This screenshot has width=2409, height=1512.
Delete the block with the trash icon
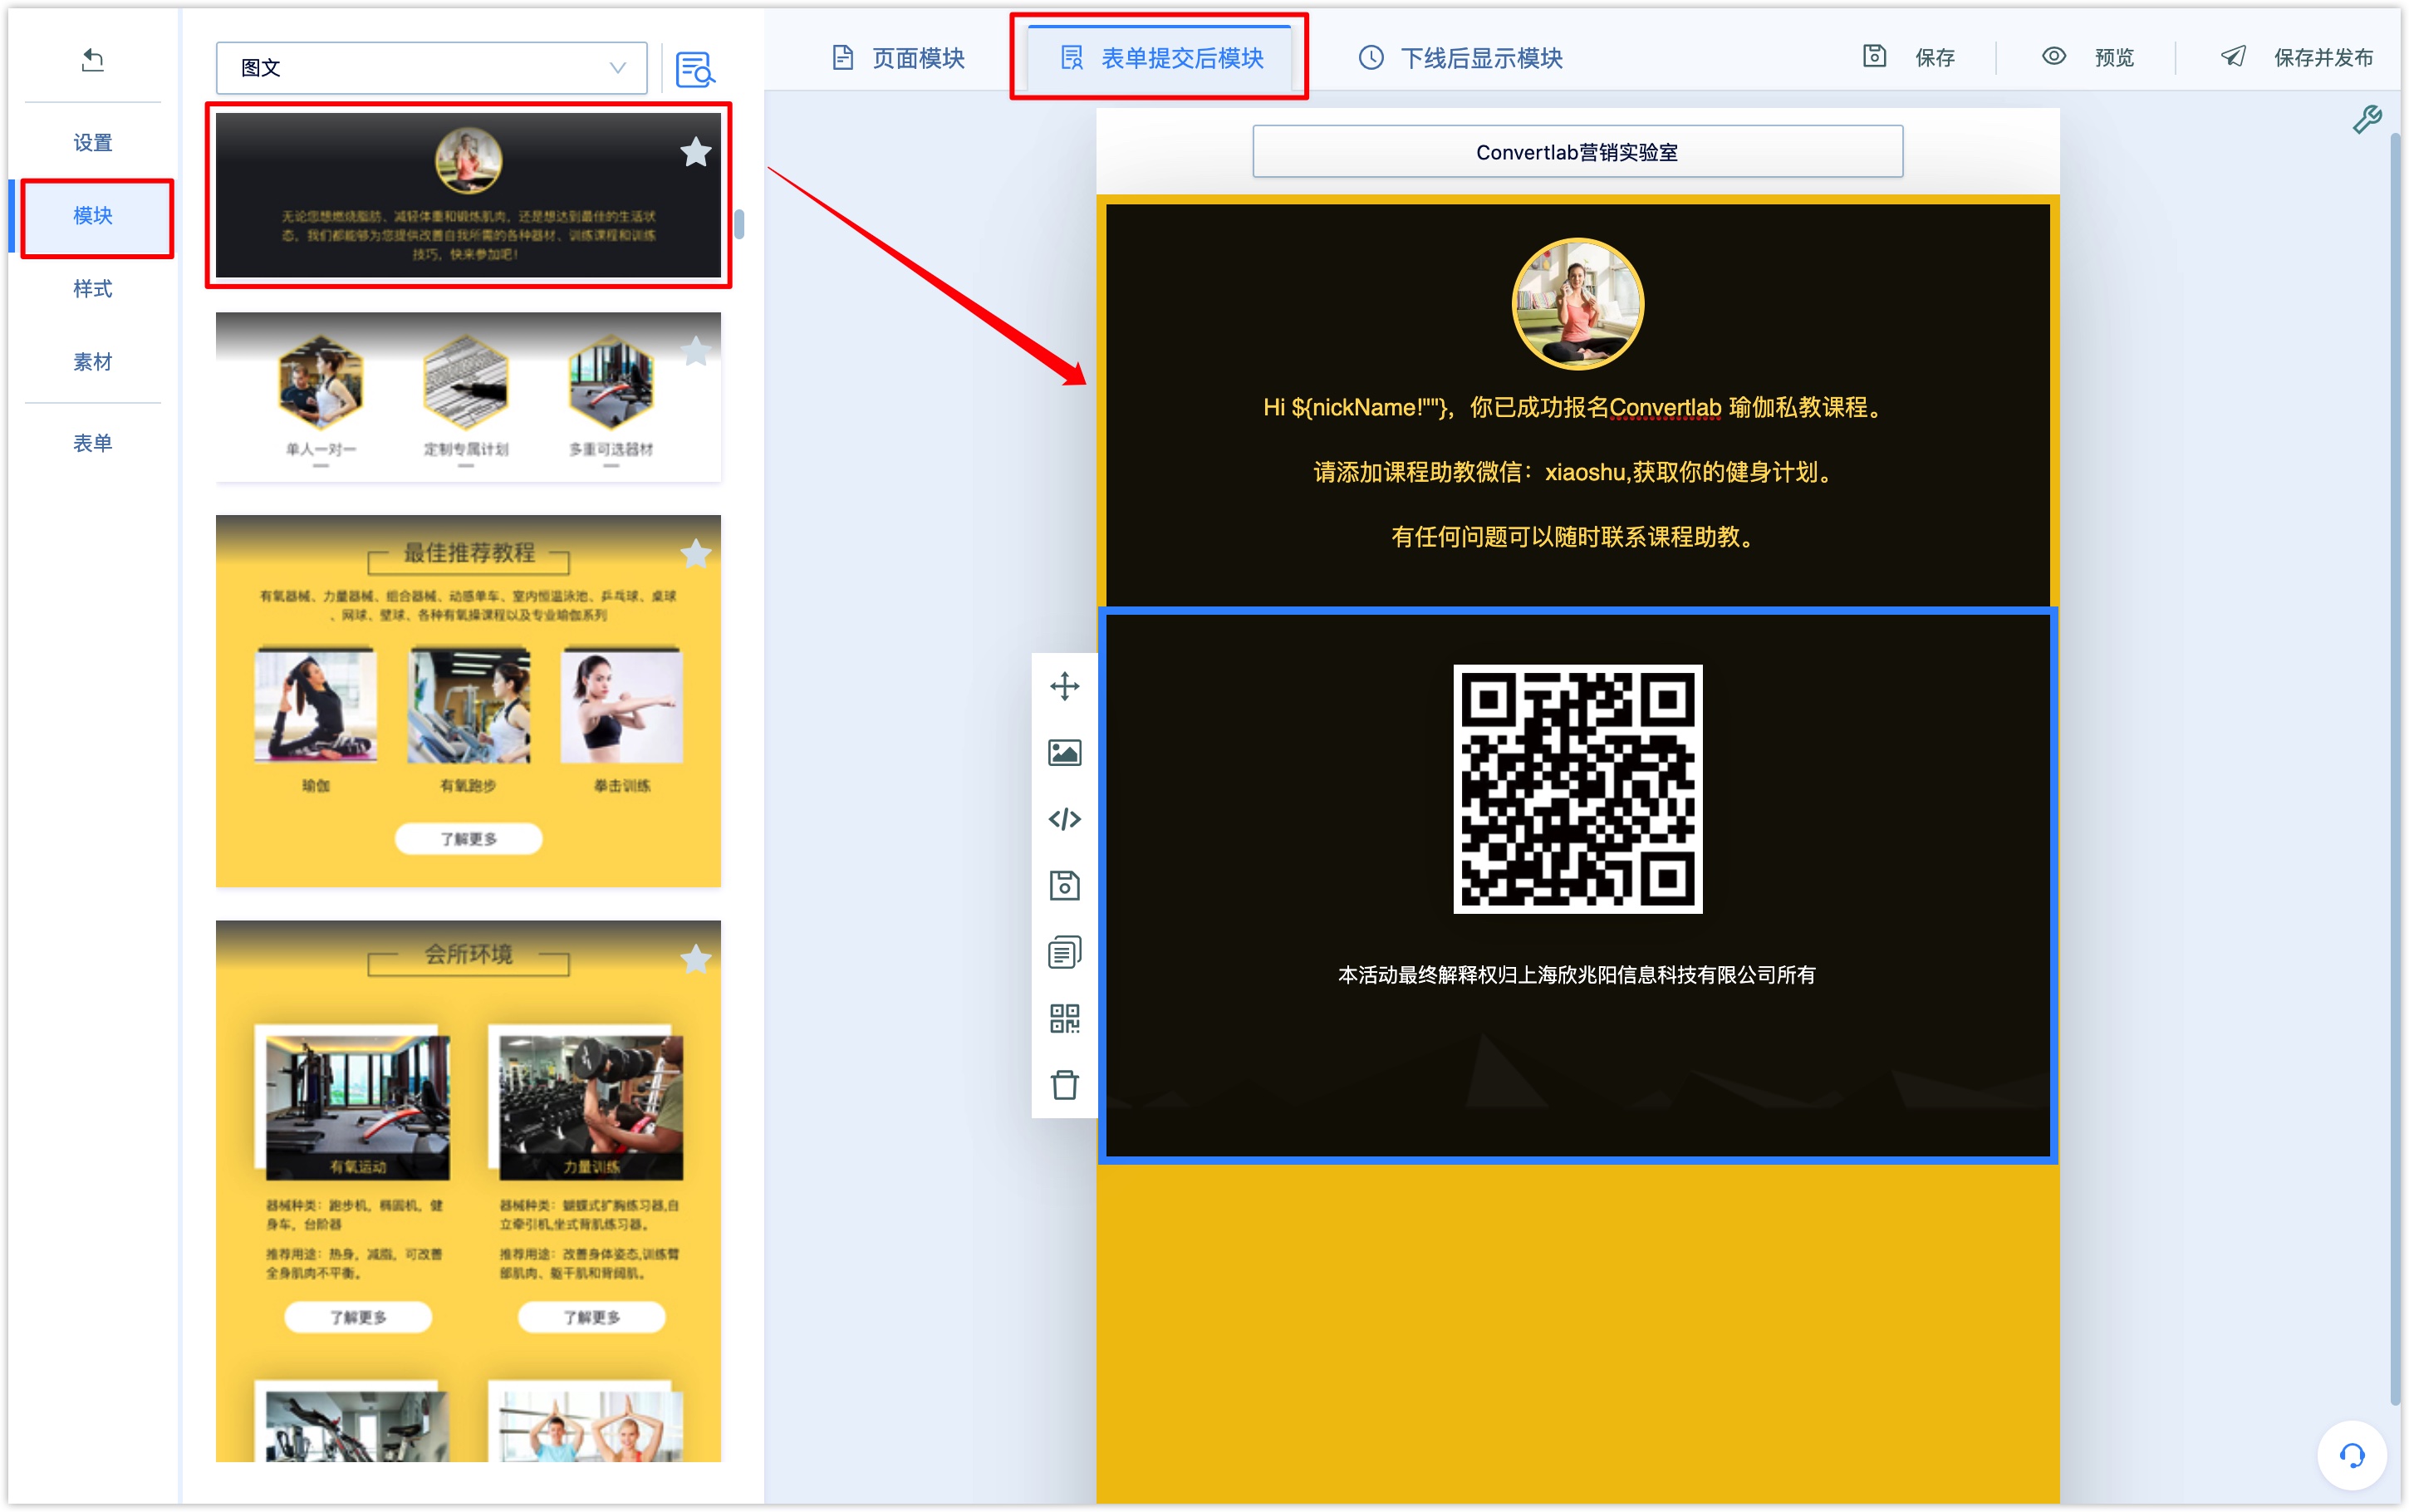tap(1063, 1085)
